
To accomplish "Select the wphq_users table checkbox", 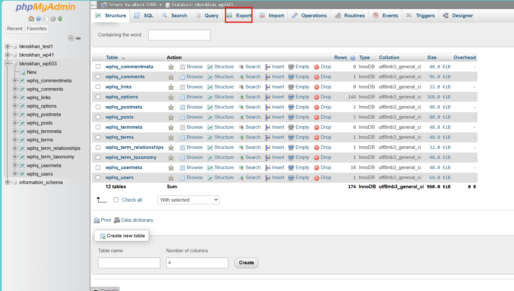I will click(98, 178).
